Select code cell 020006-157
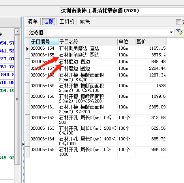The width and height of the screenshot is (184, 183). 44,68
